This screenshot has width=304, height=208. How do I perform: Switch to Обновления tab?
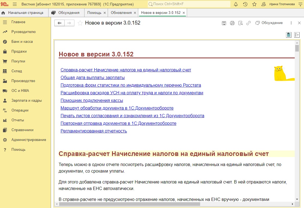[121, 13]
